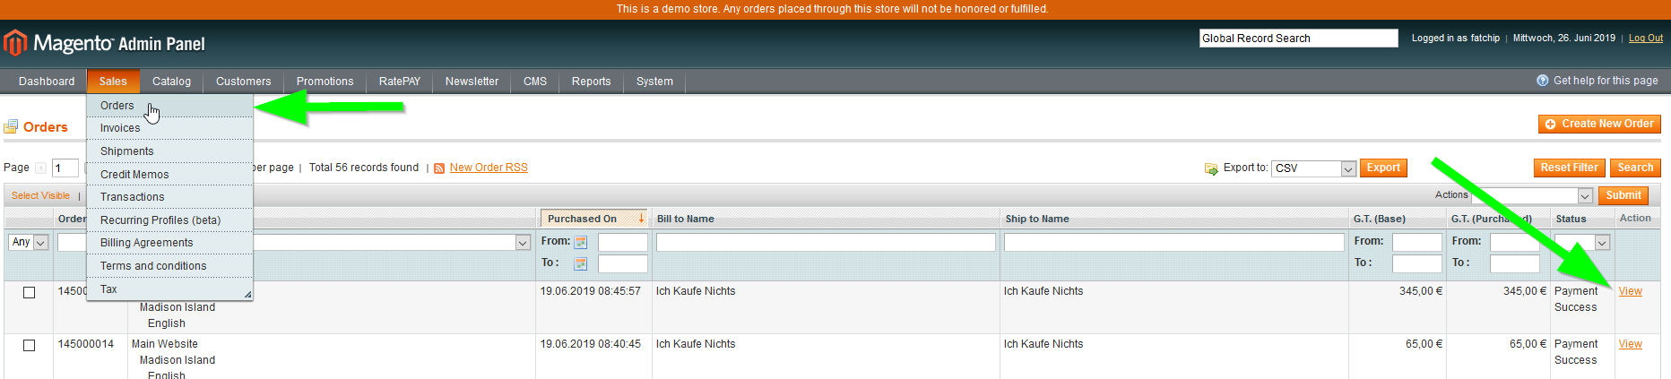Click the Get help question mark icon
Image resolution: width=1671 pixels, height=379 pixels.
click(1542, 81)
